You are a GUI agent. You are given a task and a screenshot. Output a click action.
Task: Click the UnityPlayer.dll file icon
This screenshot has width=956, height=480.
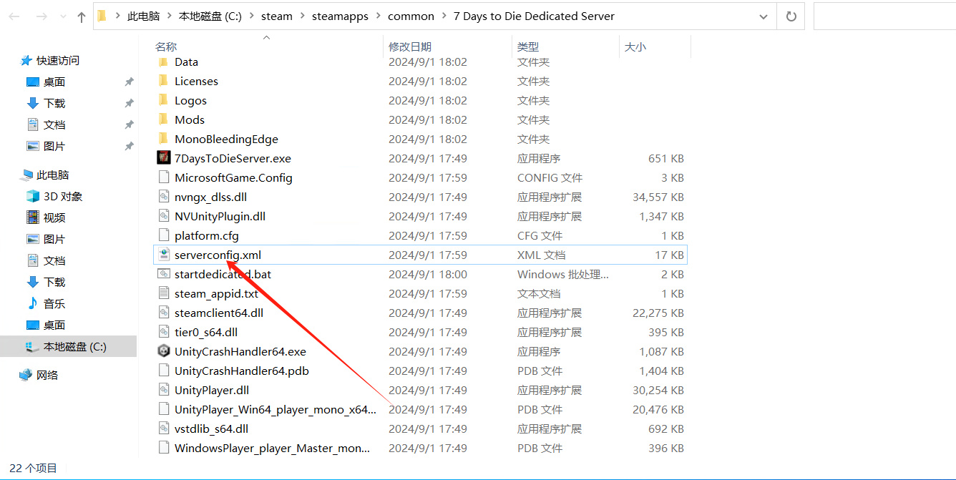164,390
